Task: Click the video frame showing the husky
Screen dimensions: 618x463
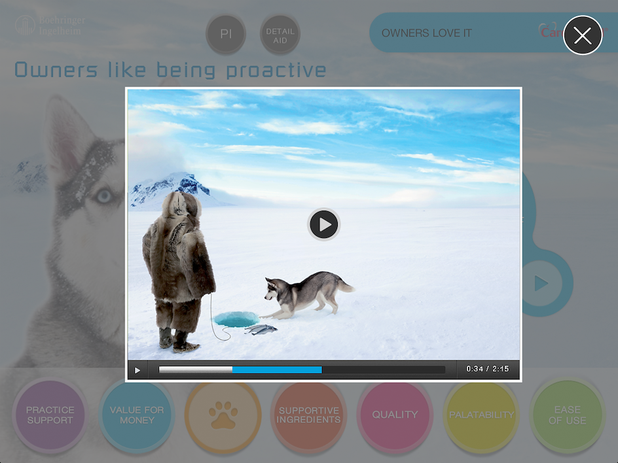Action: click(323, 224)
